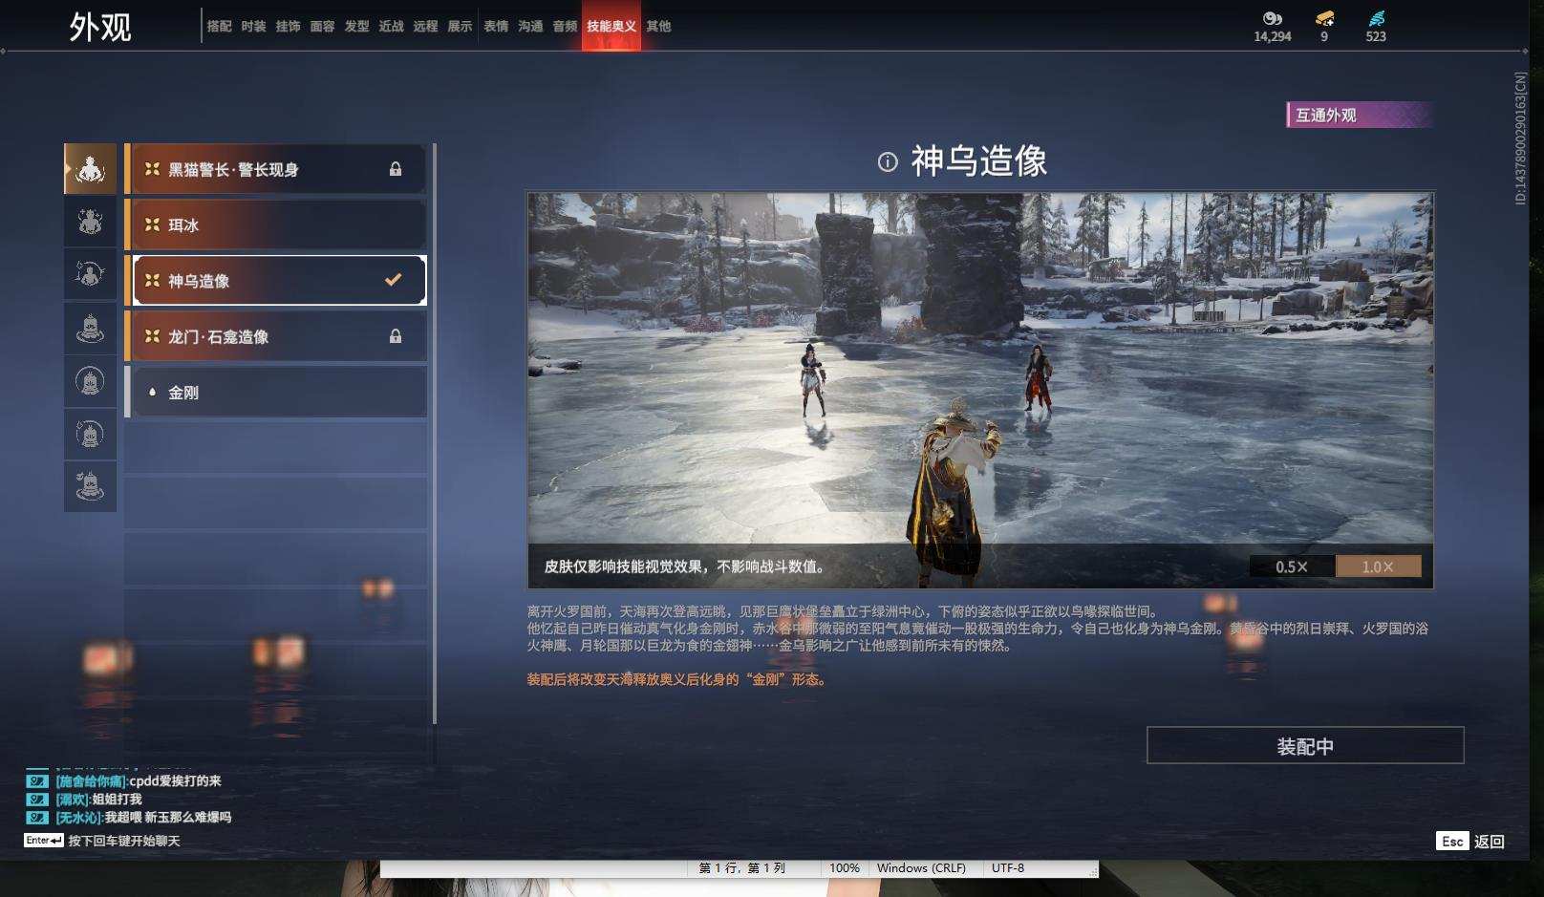Select the hero-with-circular-arrows sidebar icon

[x=90, y=275]
